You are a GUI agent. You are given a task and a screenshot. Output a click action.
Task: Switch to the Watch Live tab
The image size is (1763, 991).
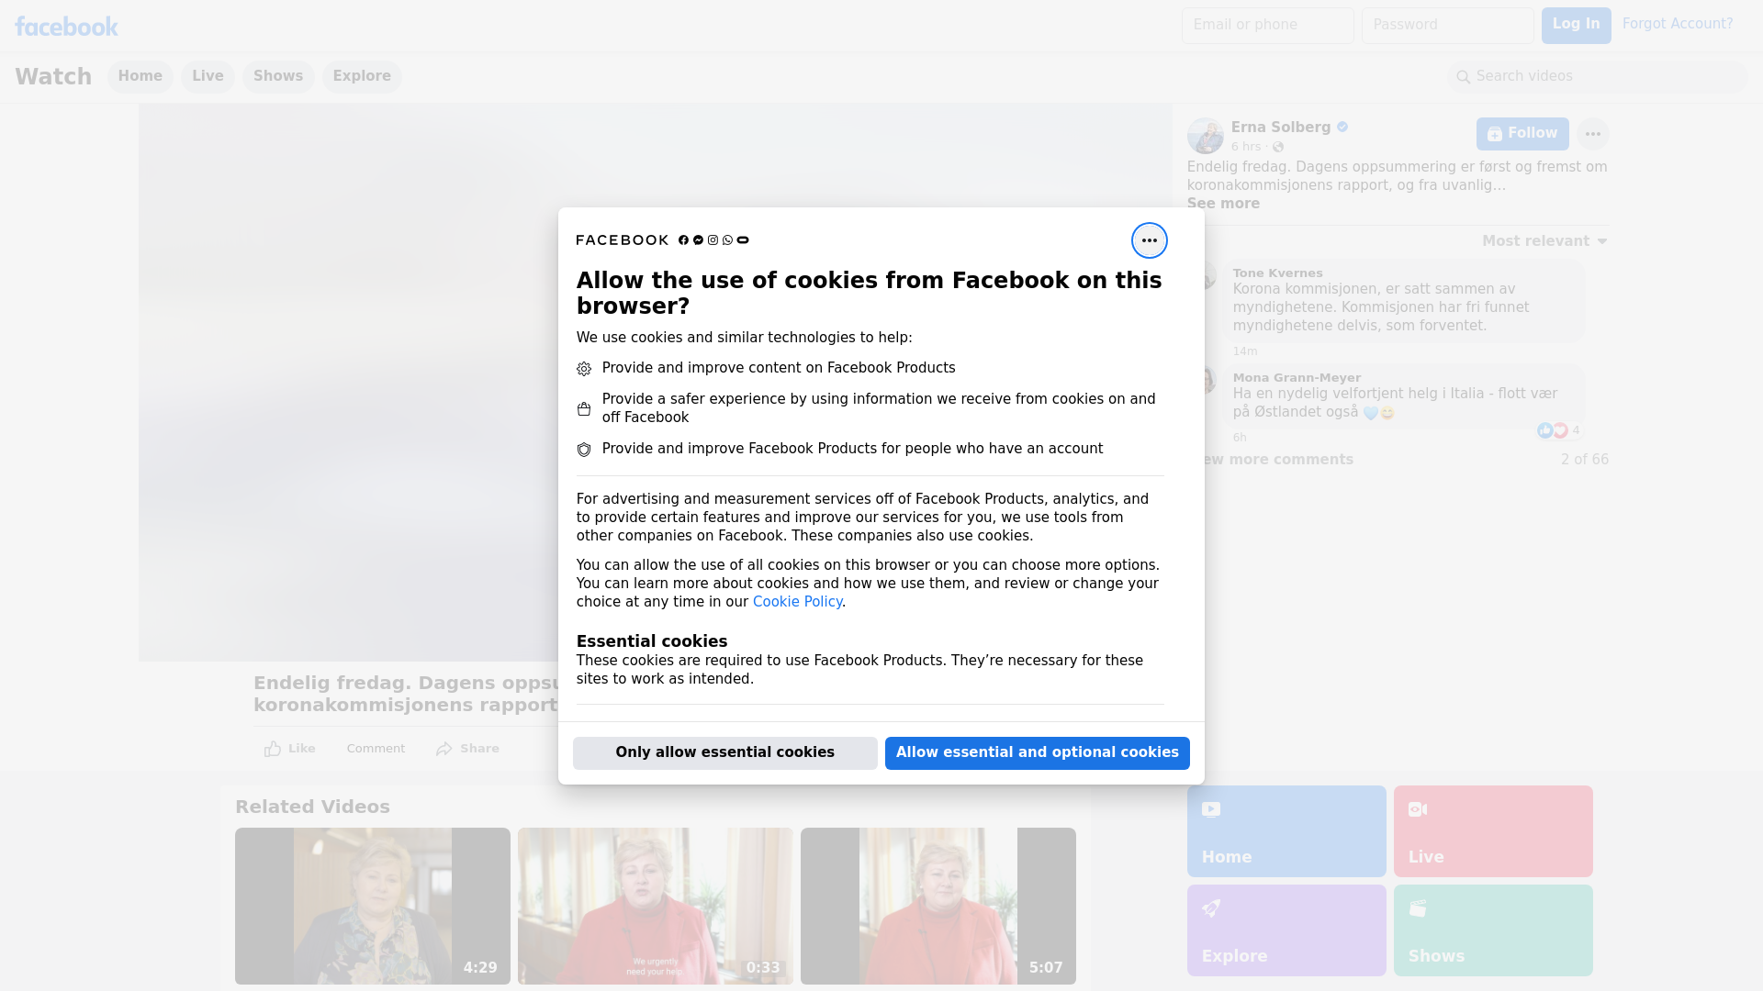pos(208,76)
